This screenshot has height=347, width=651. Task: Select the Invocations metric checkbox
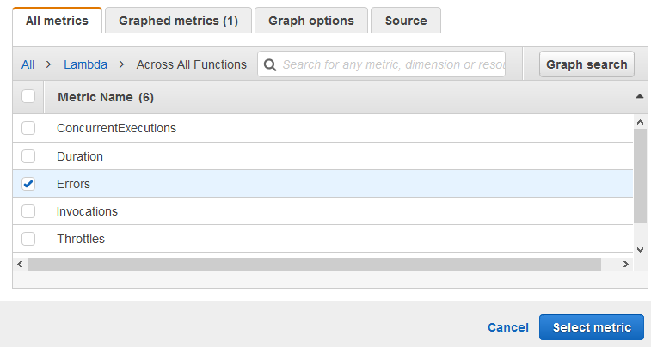[x=28, y=211]
